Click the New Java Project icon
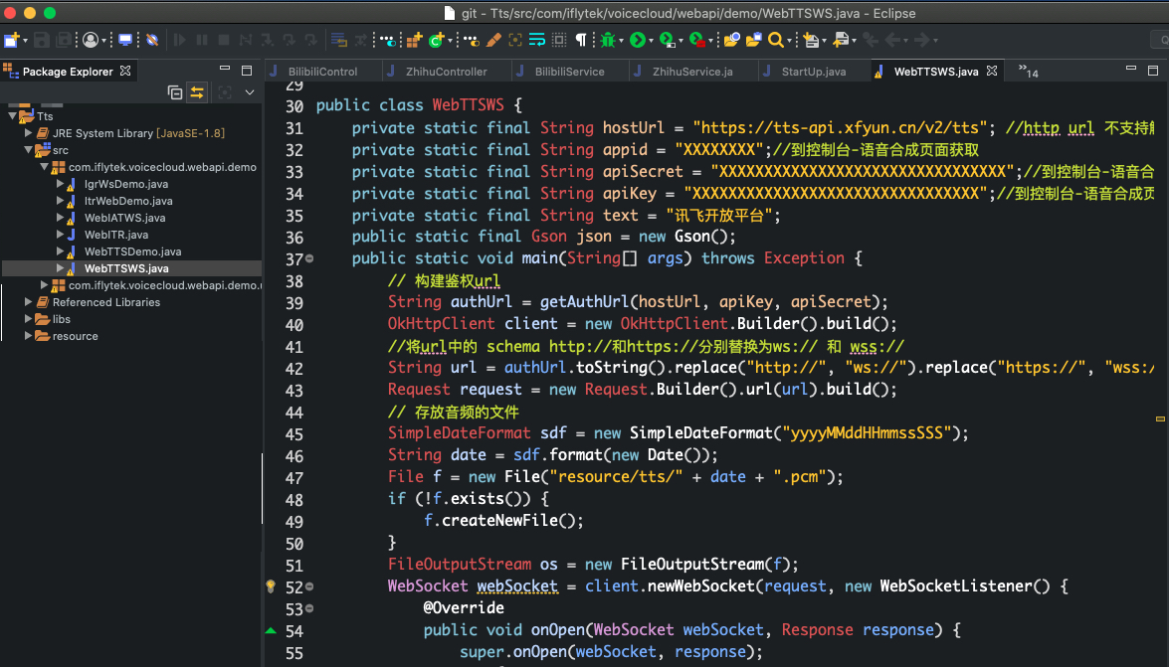This screenshot has height=667, width=1169. click(x=13, y=40)
